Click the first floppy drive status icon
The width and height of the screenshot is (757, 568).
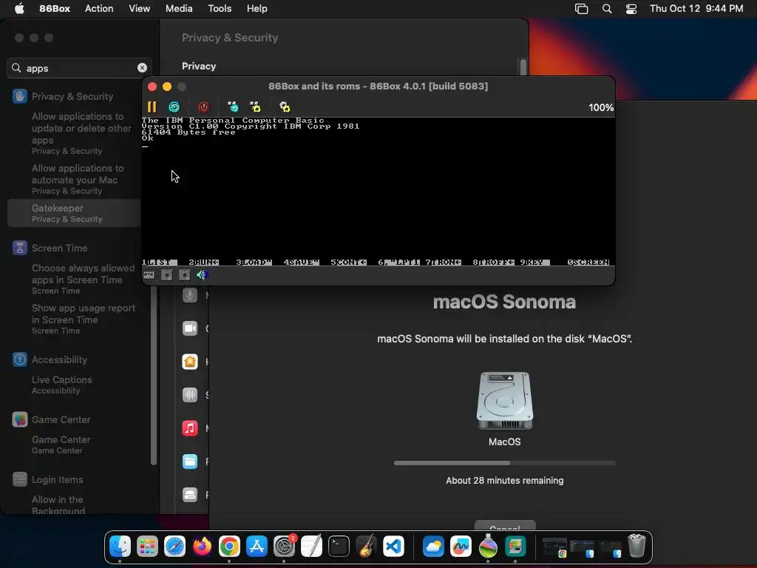pos(166,275)
